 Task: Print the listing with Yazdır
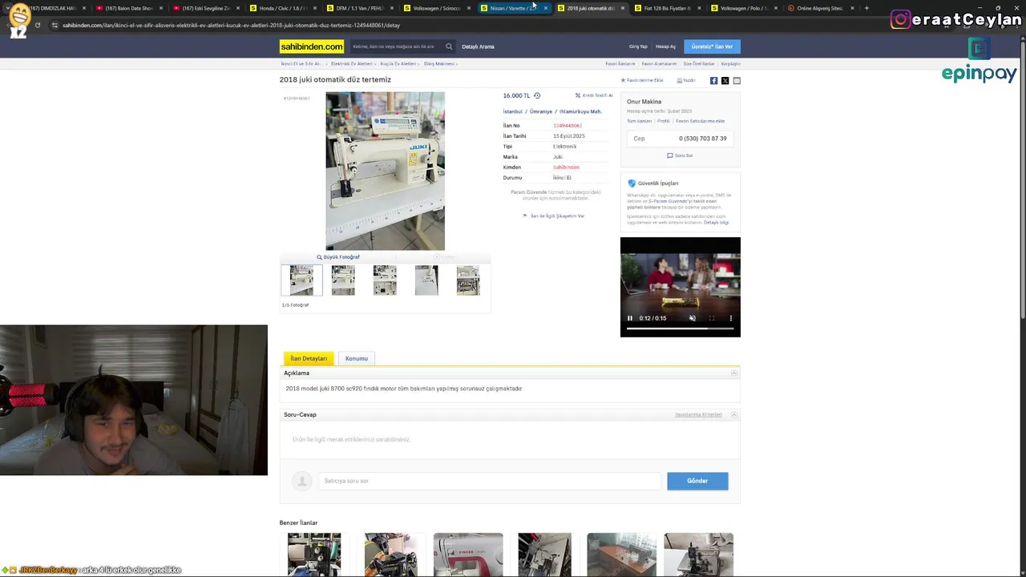pyautogui.click(x=686, y=80)
